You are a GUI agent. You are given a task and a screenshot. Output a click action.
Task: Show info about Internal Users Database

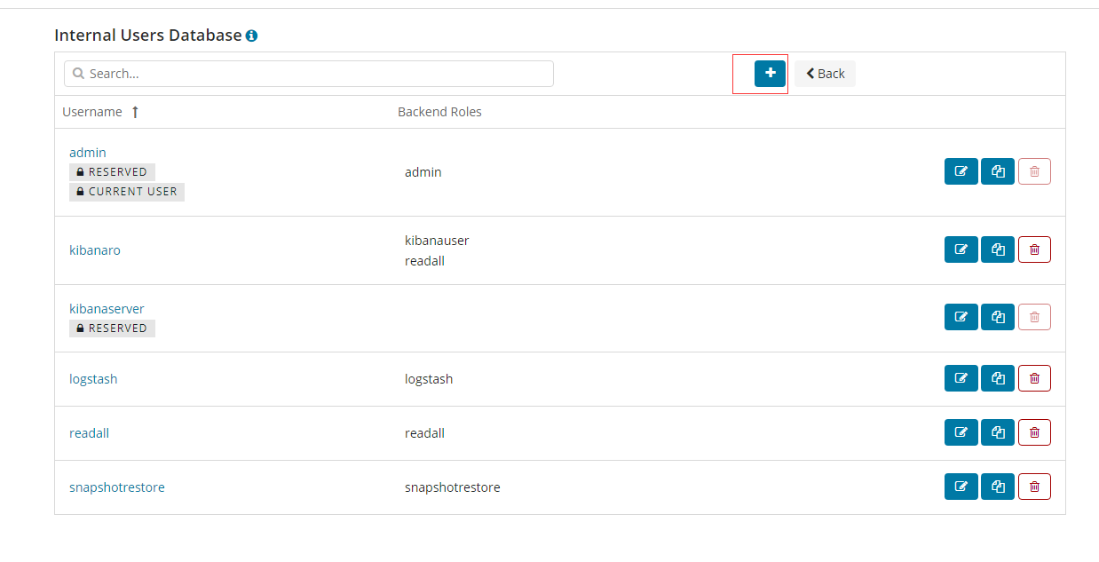pyautogui.click(x=252, y=36)
